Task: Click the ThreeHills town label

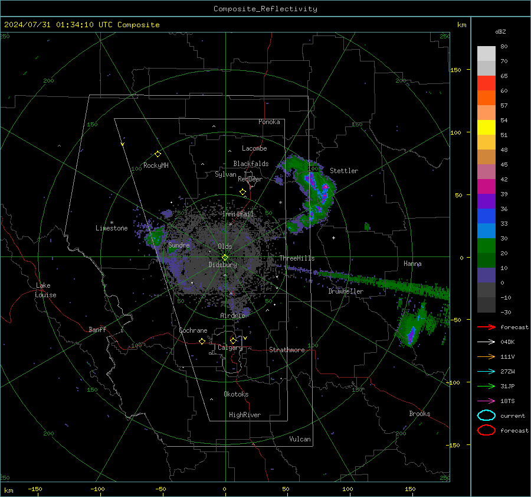Action: point(297,258)
